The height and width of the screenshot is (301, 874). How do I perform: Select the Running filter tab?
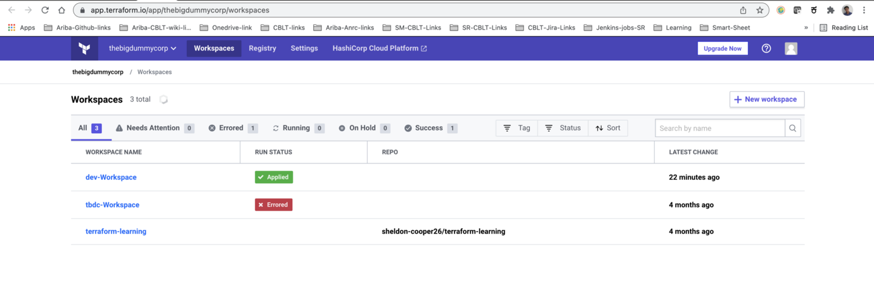pos(298,128)
